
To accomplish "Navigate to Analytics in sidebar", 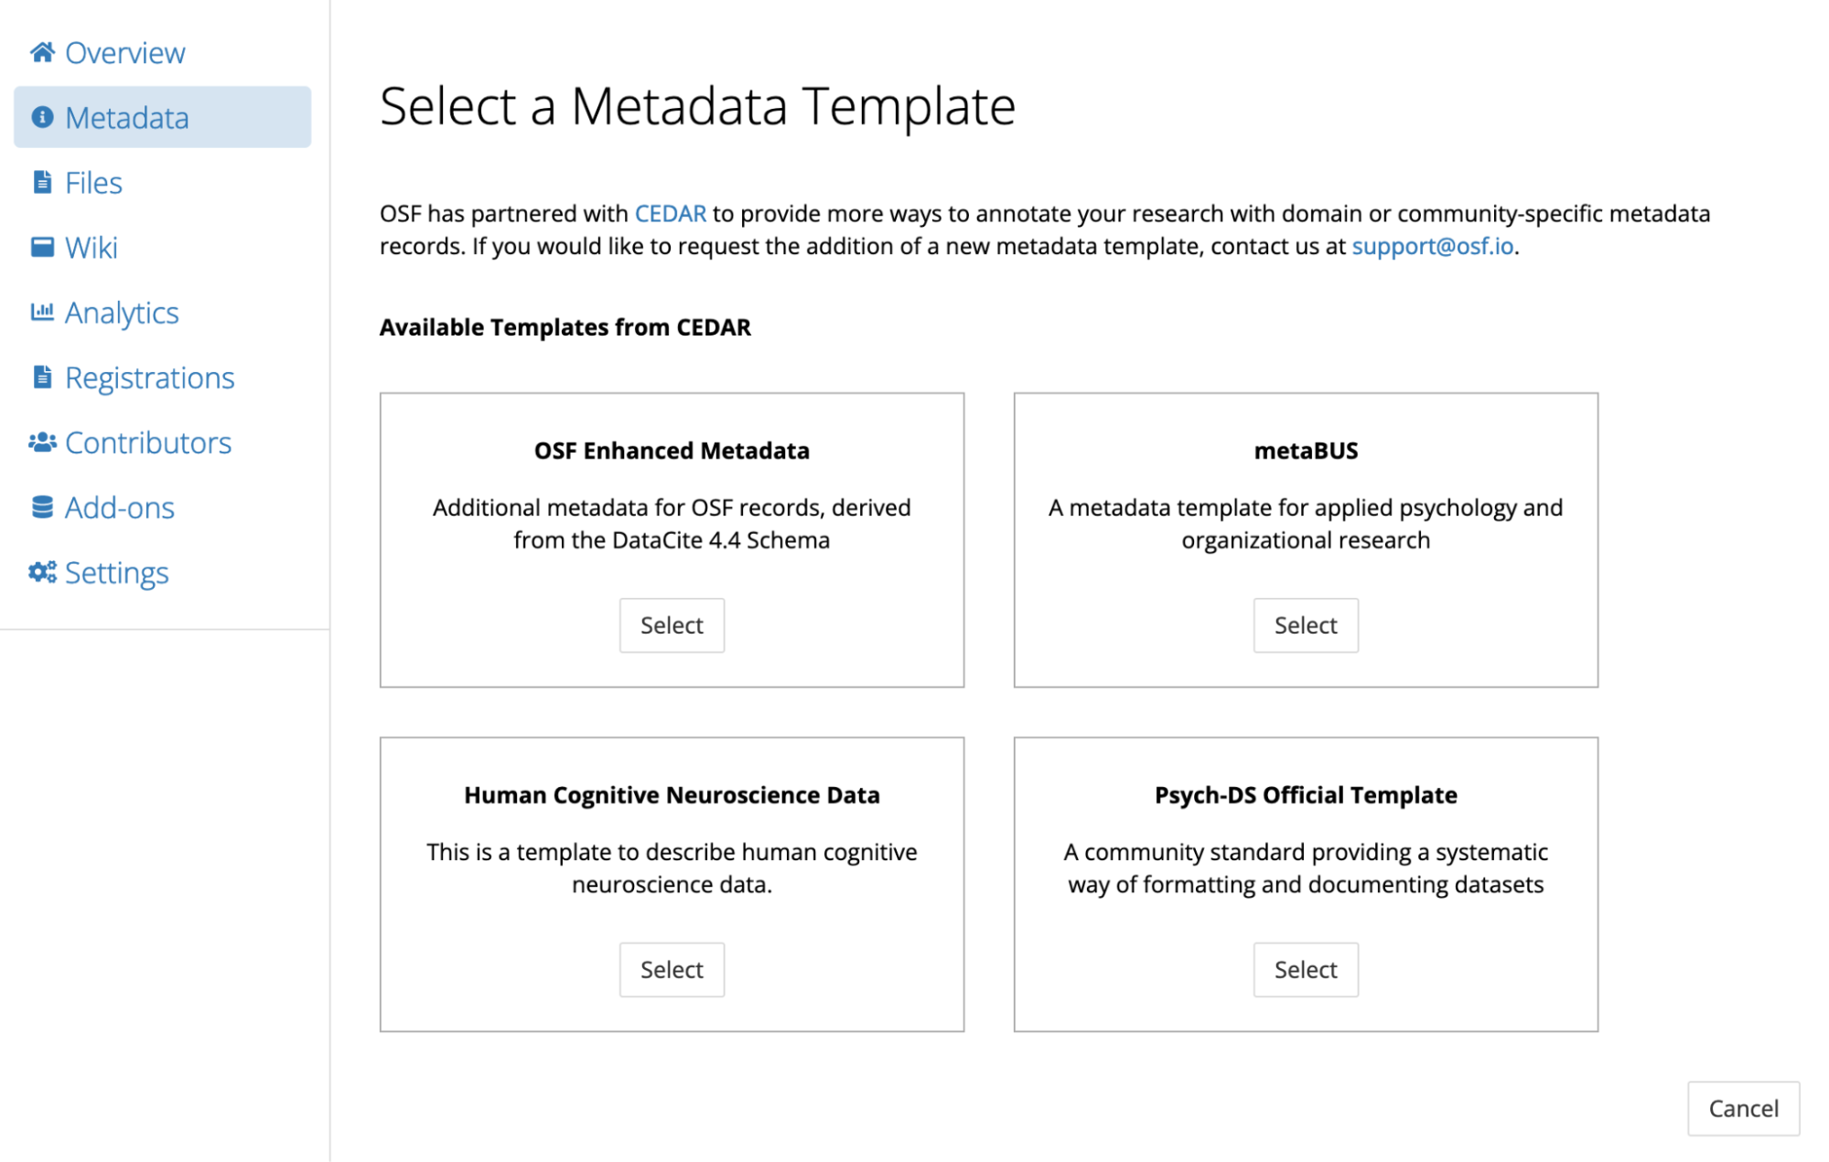I will coord(122,313).
